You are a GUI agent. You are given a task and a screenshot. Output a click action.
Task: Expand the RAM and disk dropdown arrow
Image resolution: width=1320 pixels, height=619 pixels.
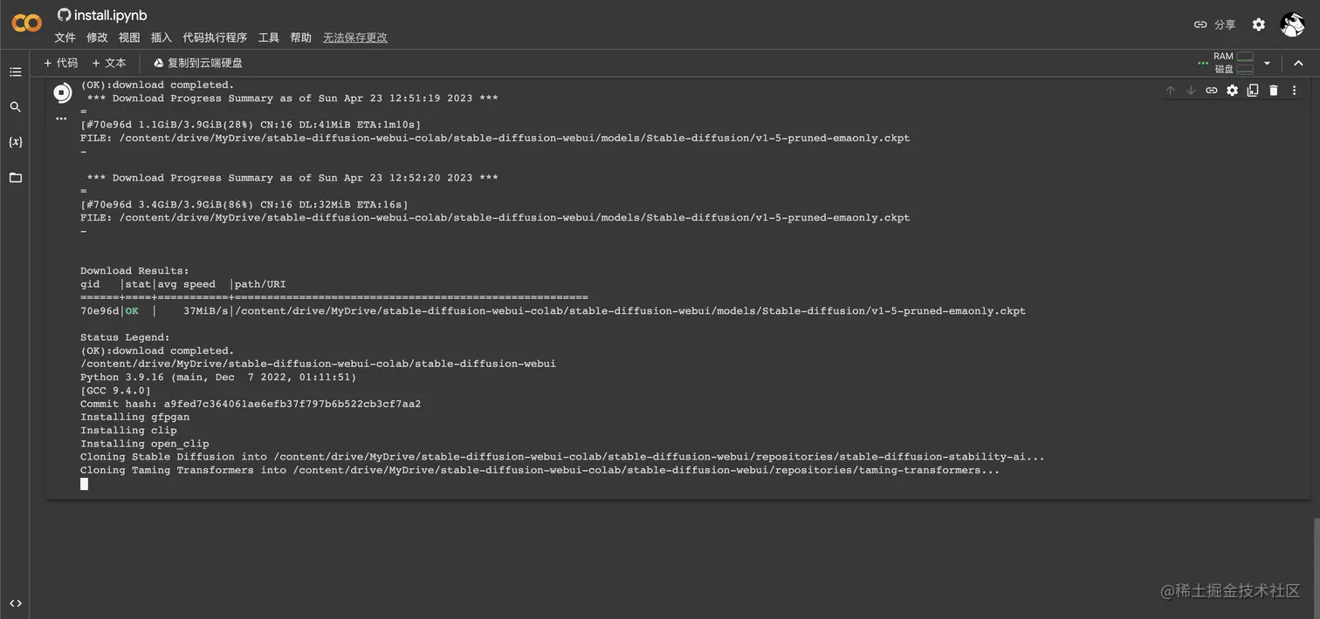[1267, 63]
